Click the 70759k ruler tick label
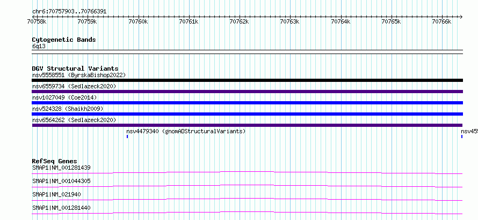Viewport: 478px width, 220px height. (87, 21)
